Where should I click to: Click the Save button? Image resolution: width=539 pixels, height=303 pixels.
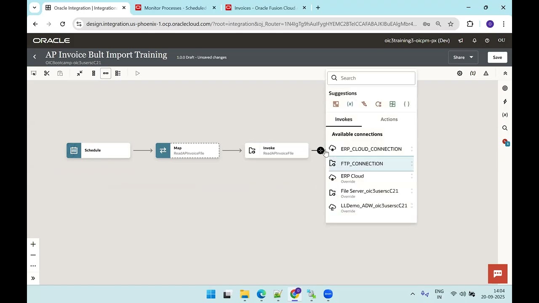pyautogui.click(x=497, y=57)
